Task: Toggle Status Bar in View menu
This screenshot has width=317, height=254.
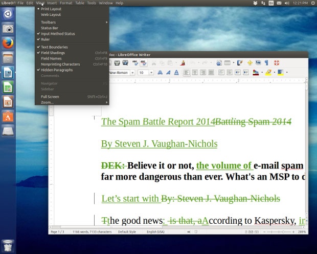Action: tap(72, 28)
